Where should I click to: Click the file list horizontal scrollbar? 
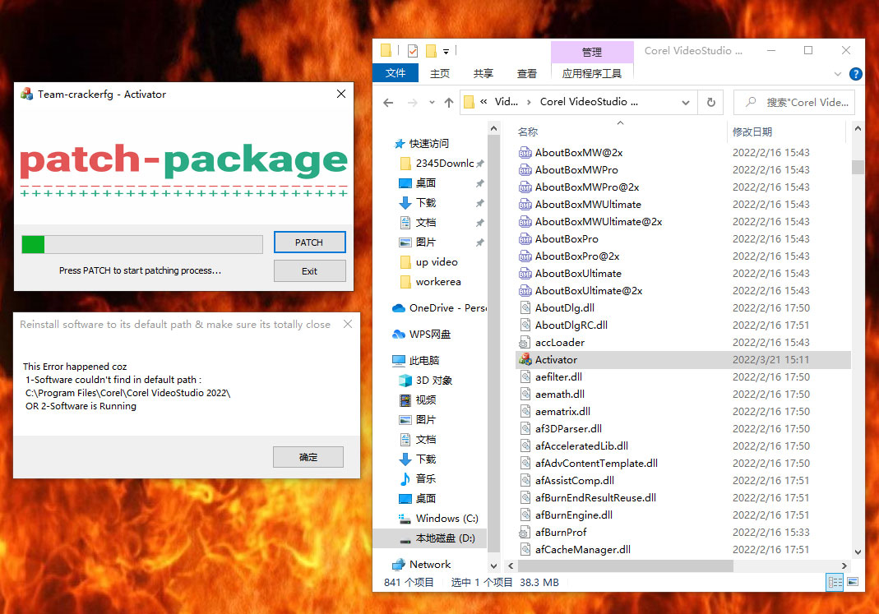click(x=625, y=566)
